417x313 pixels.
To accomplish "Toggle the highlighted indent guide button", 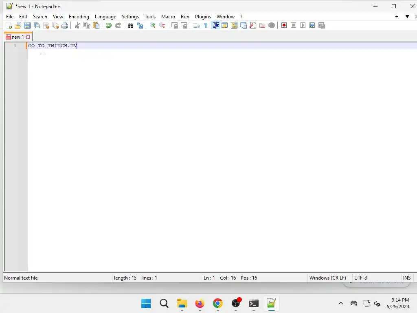I will (216, 25).
